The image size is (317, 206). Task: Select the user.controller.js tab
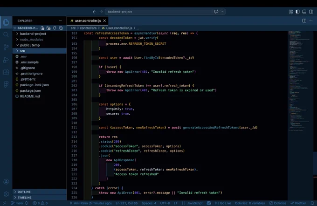click(x=88, y=21)
